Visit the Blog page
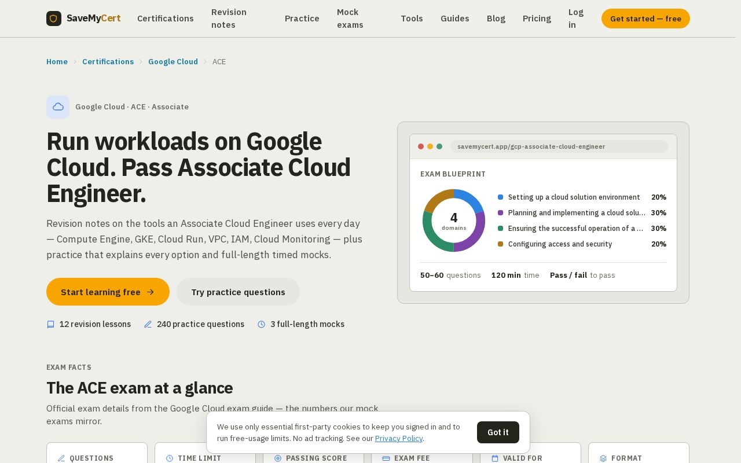 click(496, 19)
